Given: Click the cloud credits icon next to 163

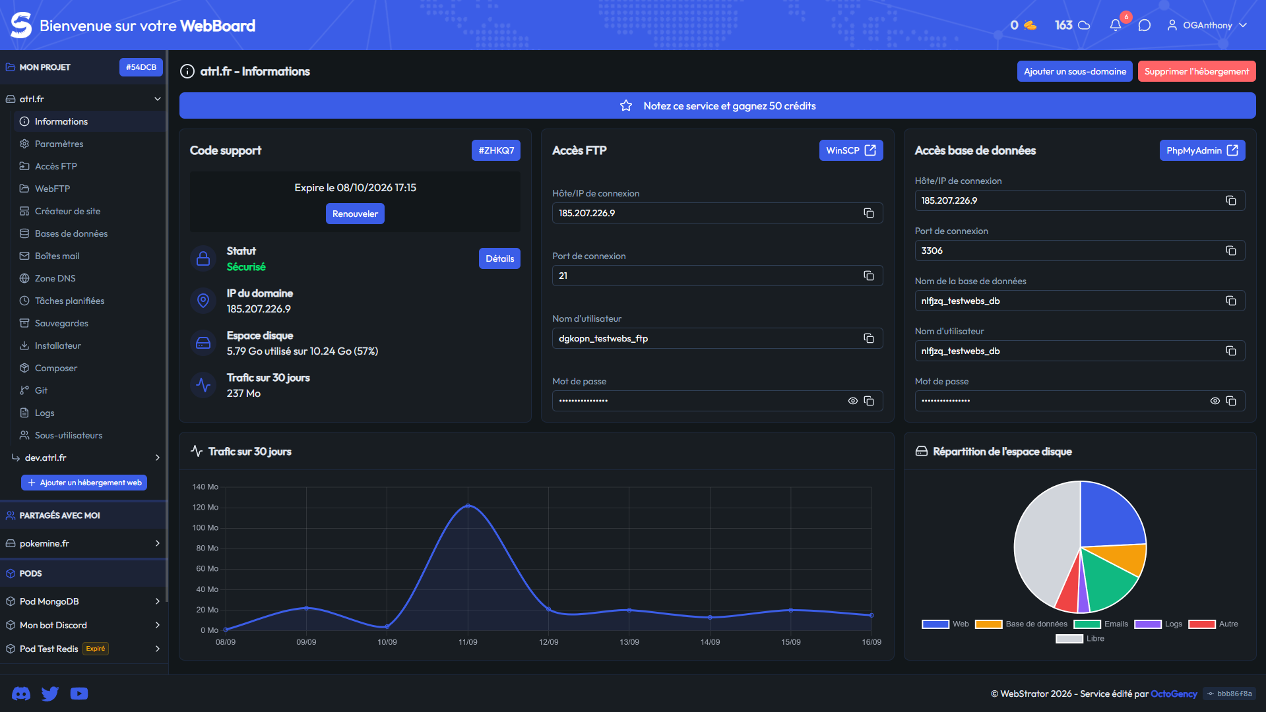Looking at the screenshot, I should pos(1084,25).
